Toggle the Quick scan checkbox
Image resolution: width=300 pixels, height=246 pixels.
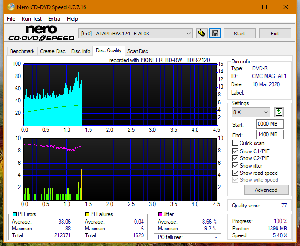click(235, 143)
